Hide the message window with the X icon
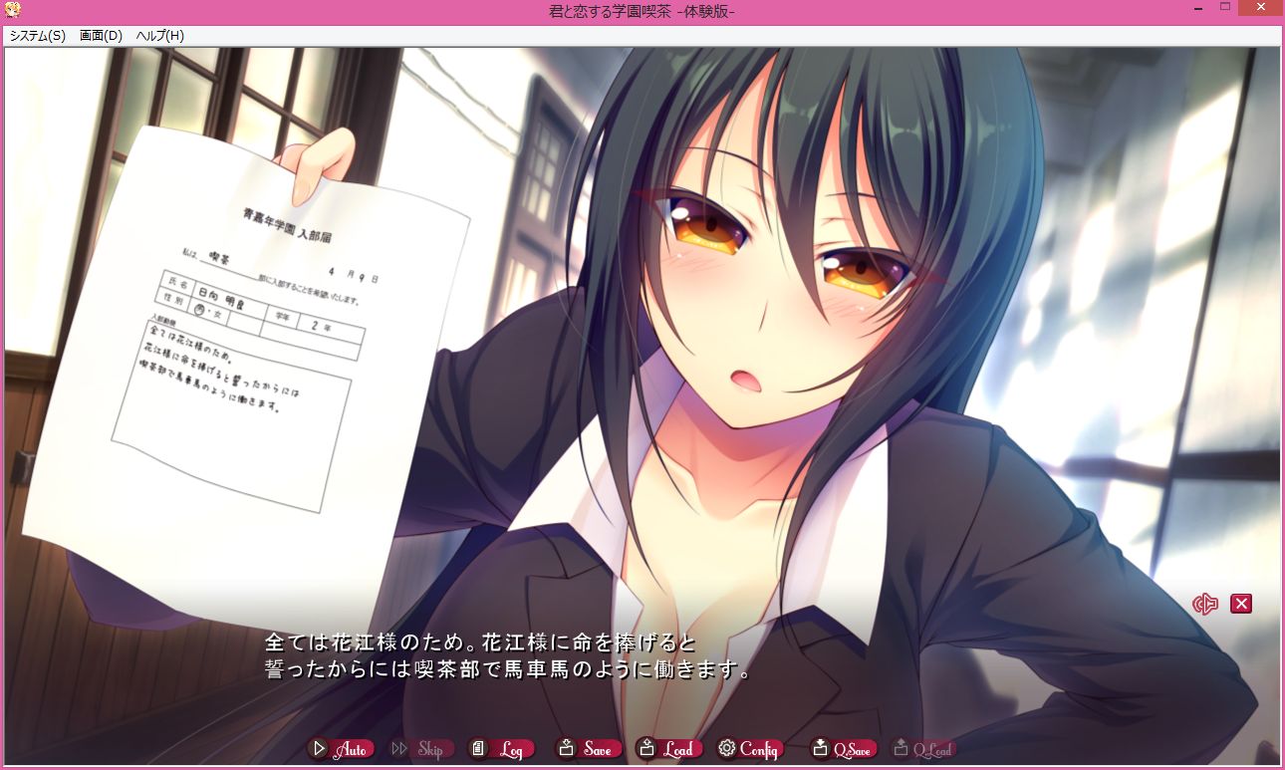This screenshot has height=770, width=1285. 1241,604
